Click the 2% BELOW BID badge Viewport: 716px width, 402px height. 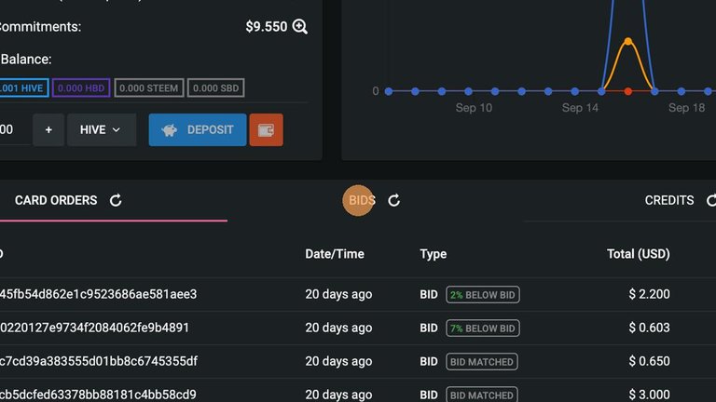483,294
